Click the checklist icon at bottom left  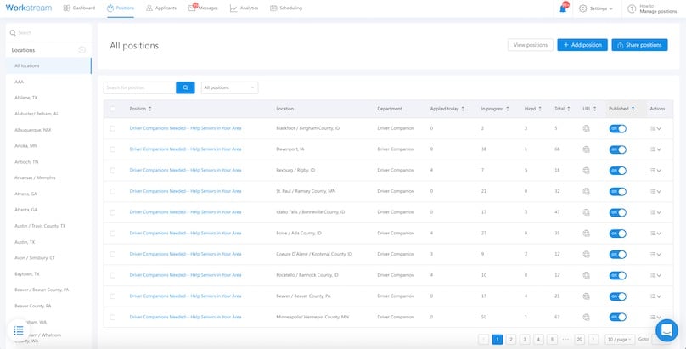point(19,329)
